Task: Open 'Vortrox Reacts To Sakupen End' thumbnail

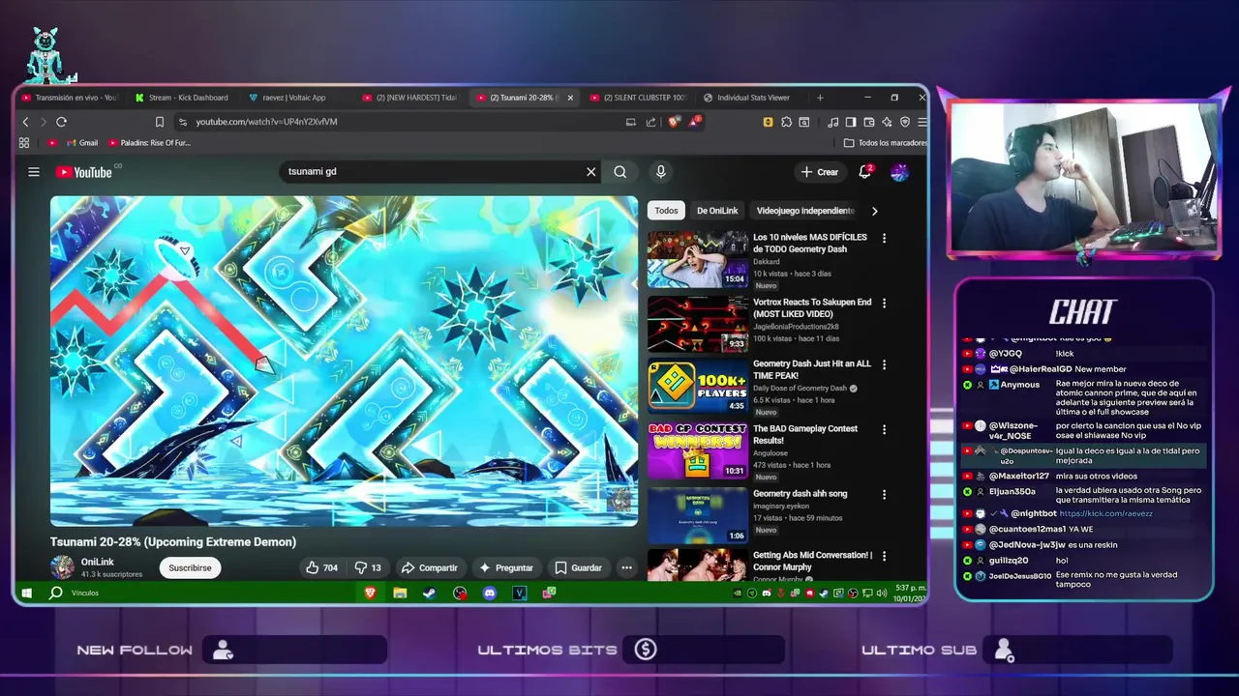Action: pyautogui.click(x=697, y=324)
